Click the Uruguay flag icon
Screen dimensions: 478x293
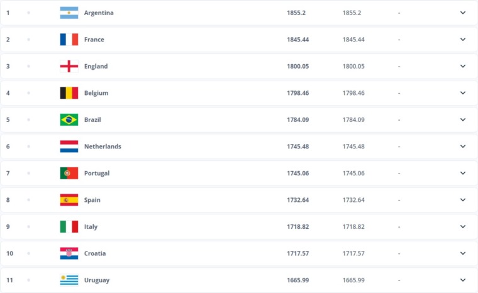tap(69, 280)
